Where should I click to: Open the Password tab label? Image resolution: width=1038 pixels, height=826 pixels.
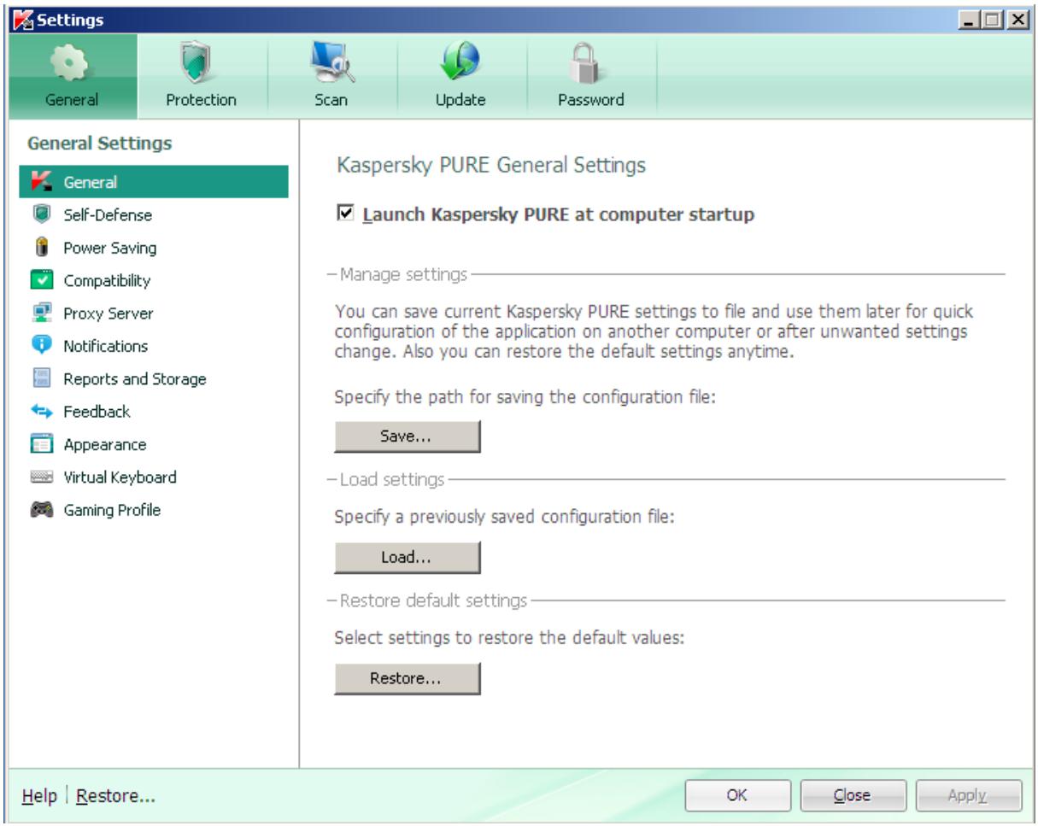click(x=590, y=100)
